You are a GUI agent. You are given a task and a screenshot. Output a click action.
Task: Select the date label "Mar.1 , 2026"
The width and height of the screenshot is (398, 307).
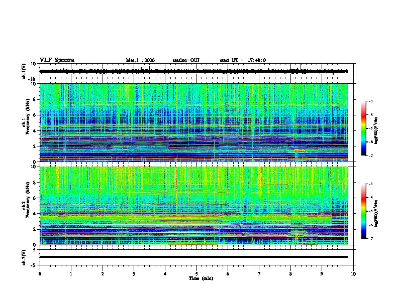[x=140, y=60]
